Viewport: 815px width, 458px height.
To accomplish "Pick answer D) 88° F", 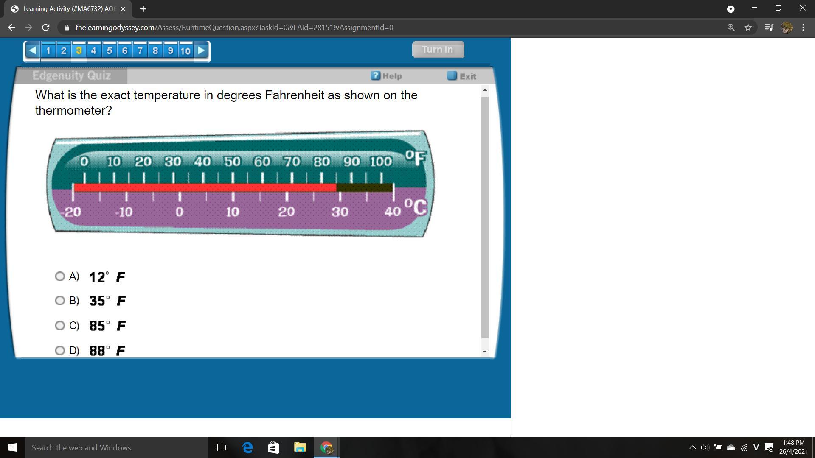I will [60, 350].
